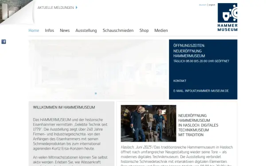Open the News menu item

(x=65, y=31)
